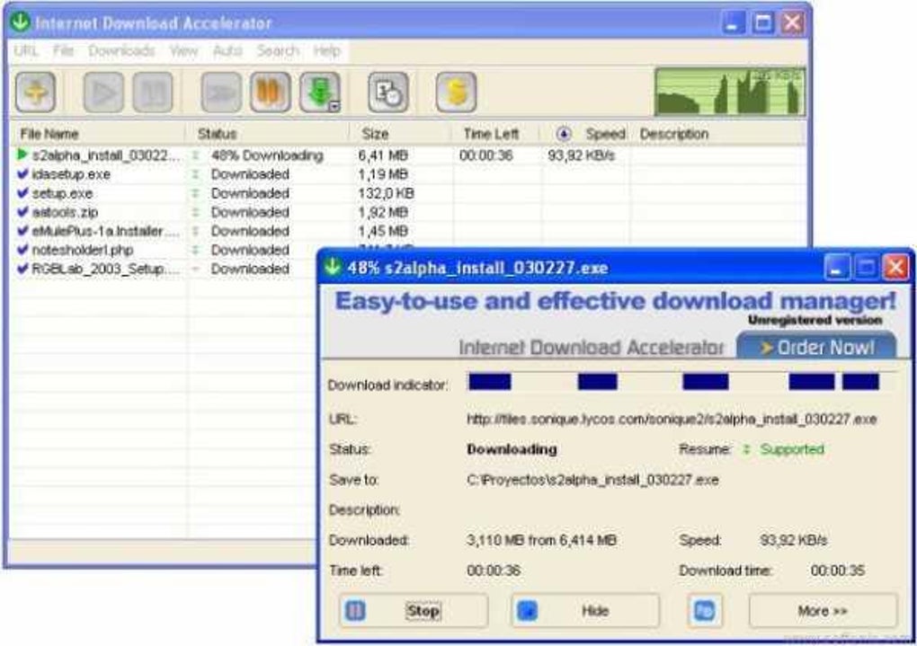Open the View menu

pos(183,51)
